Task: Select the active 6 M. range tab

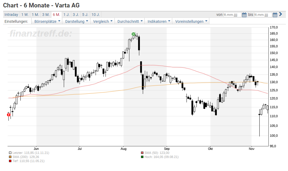Action: click(x=56, y=15)
